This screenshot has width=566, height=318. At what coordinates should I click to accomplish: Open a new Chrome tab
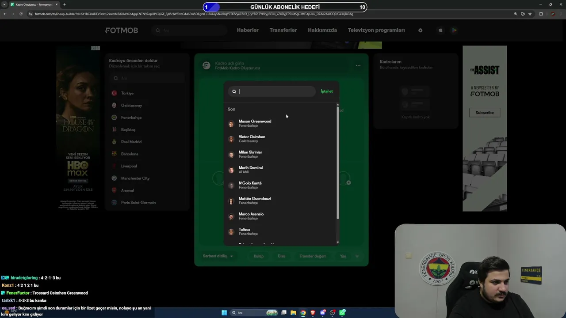click(65, 4)
